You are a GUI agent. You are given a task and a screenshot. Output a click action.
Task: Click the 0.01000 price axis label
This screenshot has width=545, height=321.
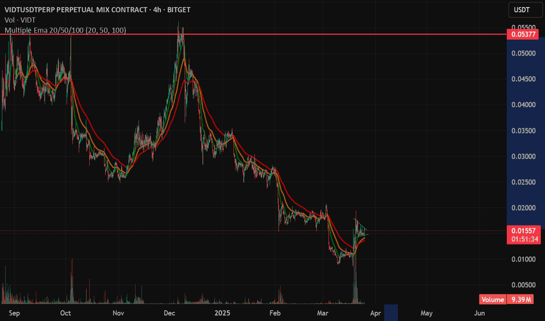[x=523, y=259]
